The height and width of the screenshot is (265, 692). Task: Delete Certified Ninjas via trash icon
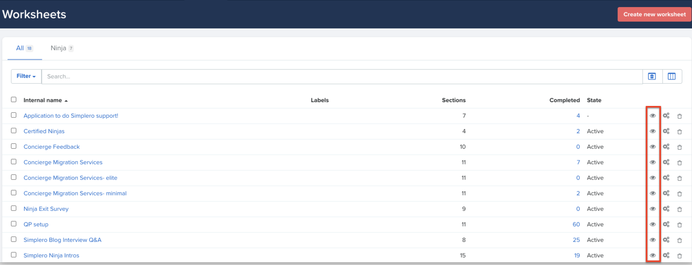680,132
